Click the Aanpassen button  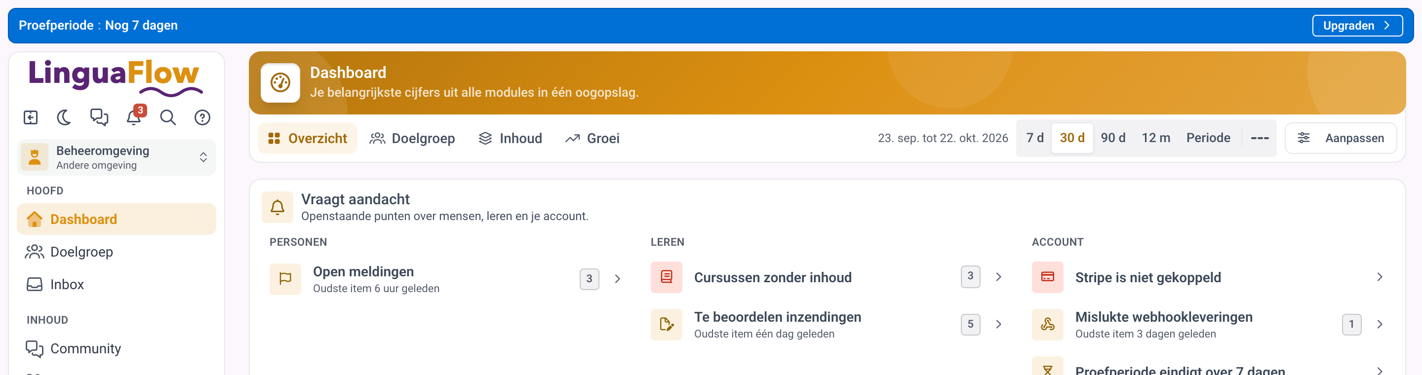click(1341, 139)
